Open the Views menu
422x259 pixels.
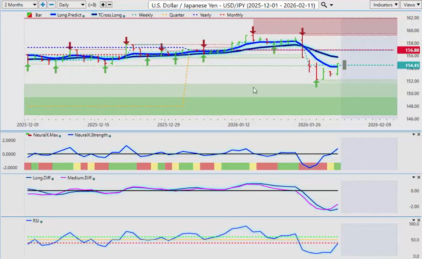(411, 4)
